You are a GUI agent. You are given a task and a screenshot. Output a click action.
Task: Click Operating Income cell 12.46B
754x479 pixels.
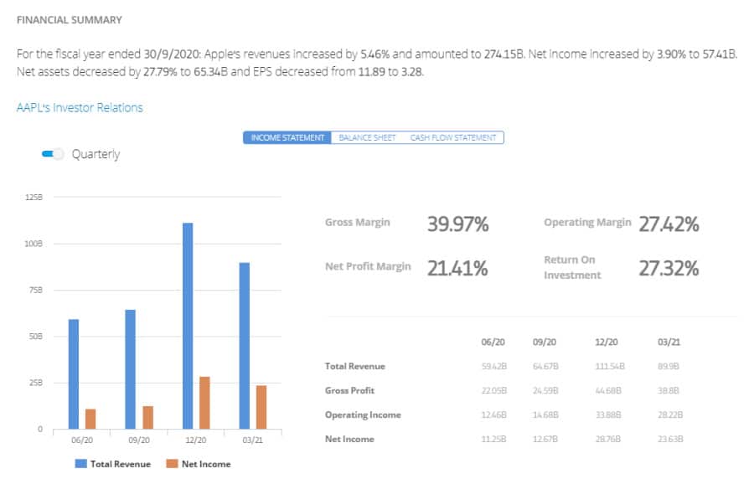493,415
